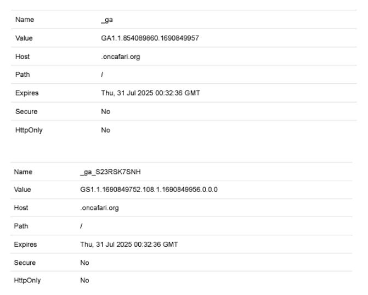
Task: Click the HttpOnly value for the _ga cookie
Action: tap(105, 130)
